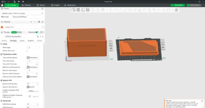Open the Others settings tab
The image size is (205, 108).
39,40
